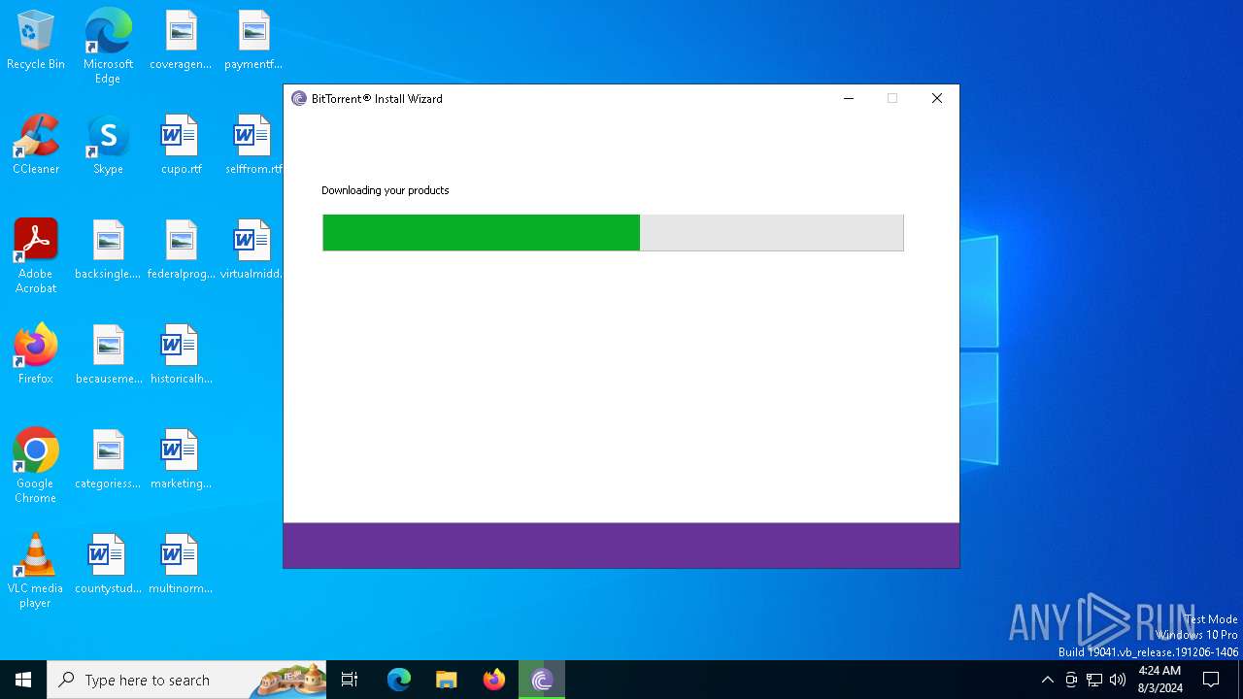Open the Meet Now tray icon
Viewport: 1243px width, 699px height.
[1071, 680]
